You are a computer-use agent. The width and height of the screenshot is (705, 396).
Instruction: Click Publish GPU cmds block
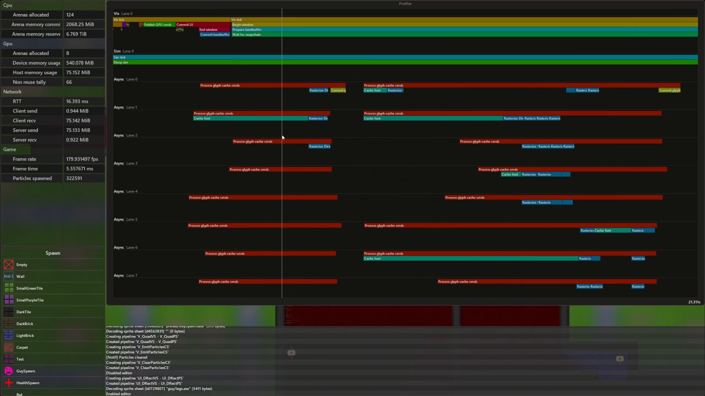point(159,25)
